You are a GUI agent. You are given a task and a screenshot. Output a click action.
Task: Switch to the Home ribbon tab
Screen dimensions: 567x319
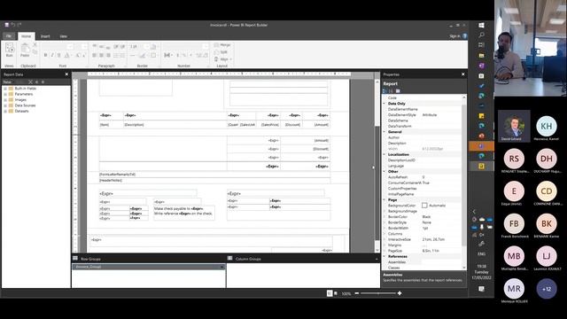[26, 36]
